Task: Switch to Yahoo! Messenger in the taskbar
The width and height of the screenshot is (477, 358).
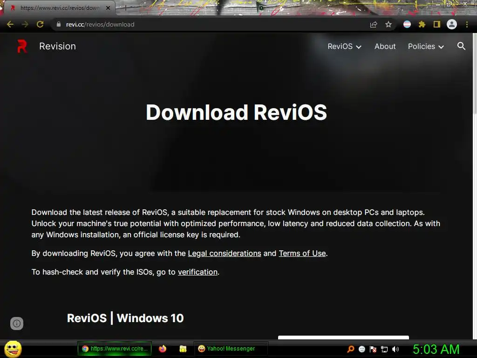Action: [231, 349]
